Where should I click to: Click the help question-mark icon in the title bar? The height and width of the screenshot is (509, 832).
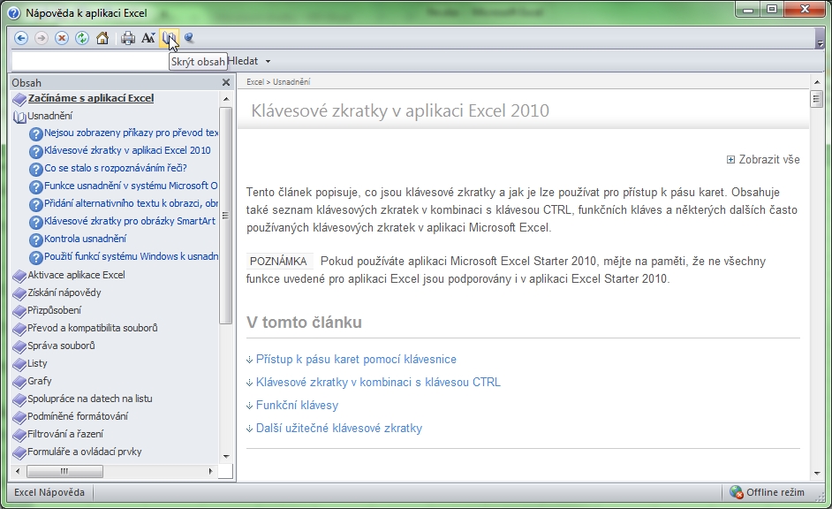click(14, 13)
